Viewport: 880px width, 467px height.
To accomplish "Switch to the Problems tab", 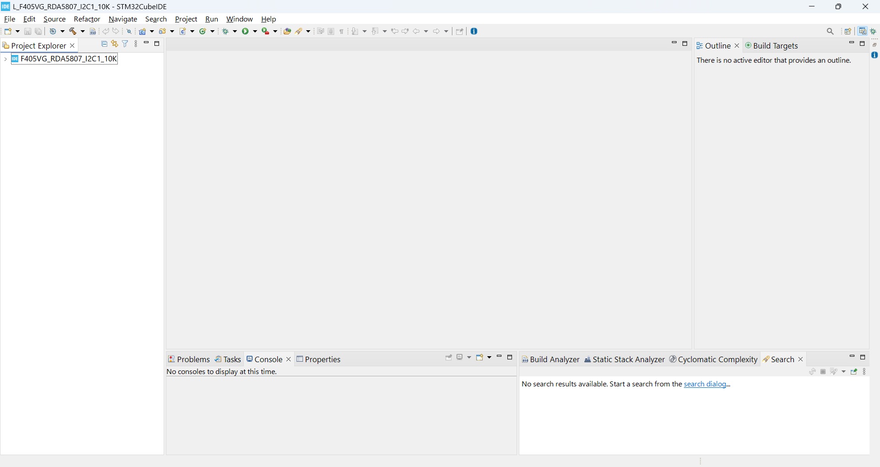I will 189,360.
